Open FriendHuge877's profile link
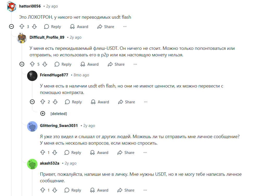Viewport: 258px width, 196px height. 54,75
